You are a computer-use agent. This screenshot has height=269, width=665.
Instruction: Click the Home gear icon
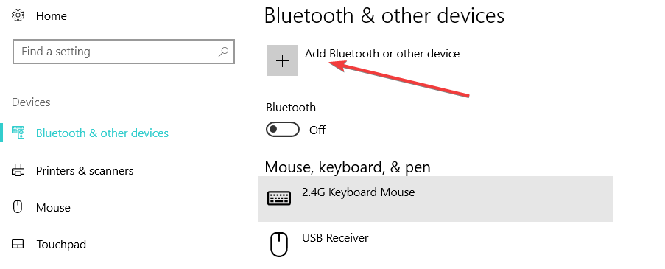(18, 15)
